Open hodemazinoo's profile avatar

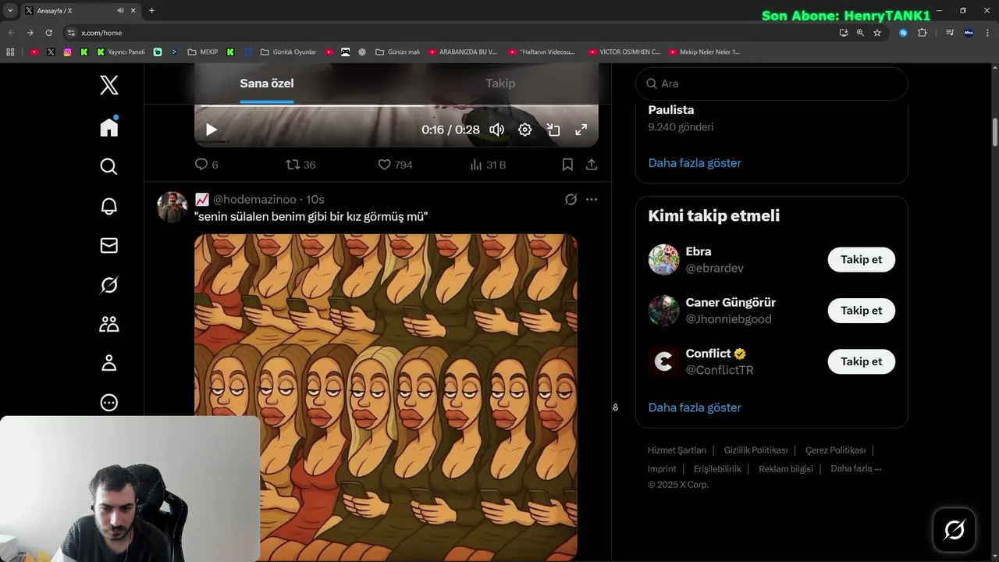coord(172,207)
